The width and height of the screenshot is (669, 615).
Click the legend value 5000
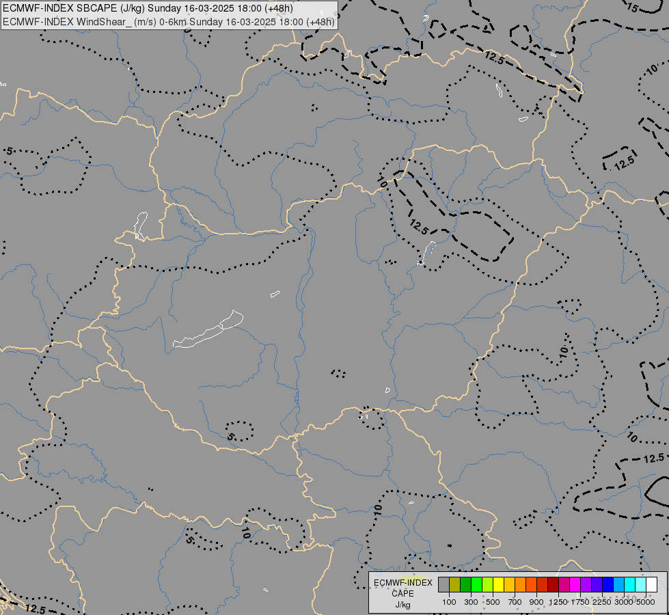[646, 602]
